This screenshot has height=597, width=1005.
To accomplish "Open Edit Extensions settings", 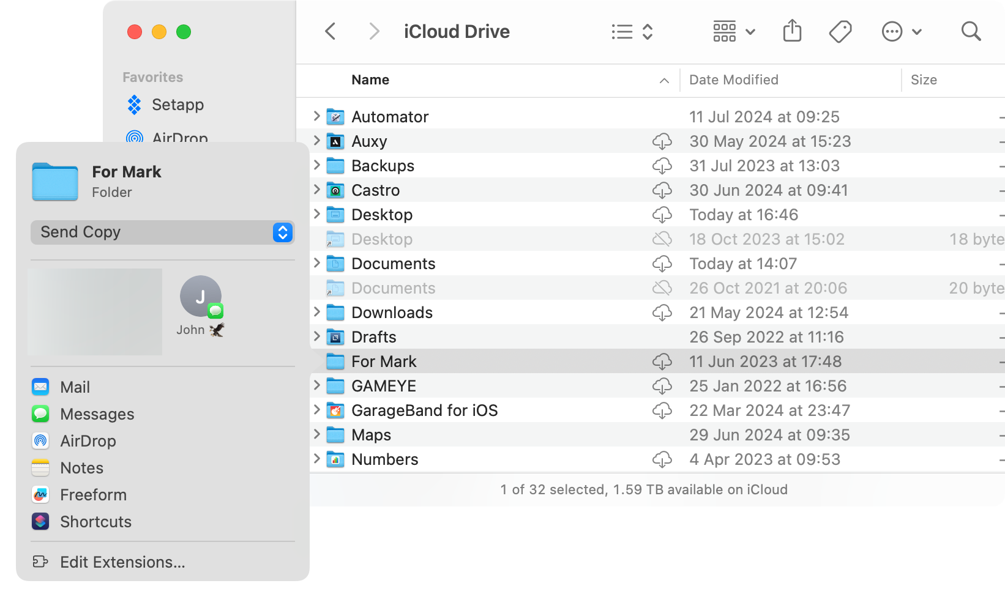I will point(122,562).
